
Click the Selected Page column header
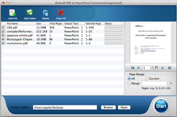coord(94,24)
